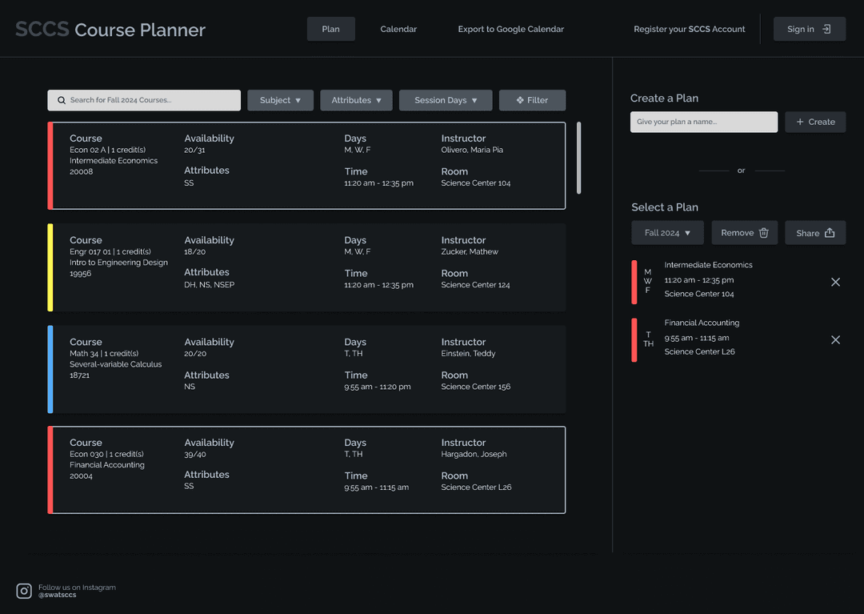Toggle the Intro to Engineering Design course card
Screen dimensions: 864x614
(306, 267)
